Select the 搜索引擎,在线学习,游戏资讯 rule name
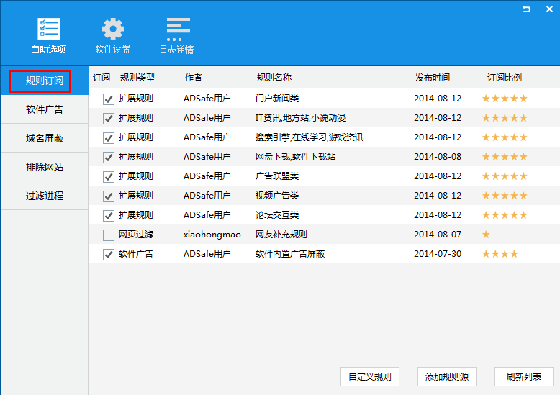The width and height of the screenshot is (560, 395). coord(310,137)
